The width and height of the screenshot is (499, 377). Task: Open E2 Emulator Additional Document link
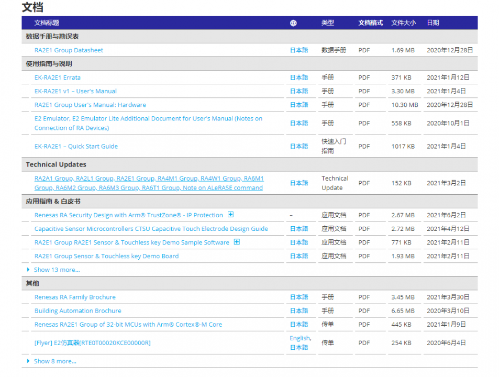pos(148,123)
